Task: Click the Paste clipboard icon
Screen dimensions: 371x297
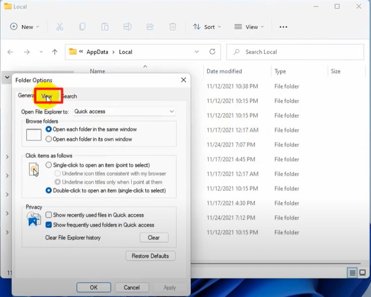Action: (105, 27)
